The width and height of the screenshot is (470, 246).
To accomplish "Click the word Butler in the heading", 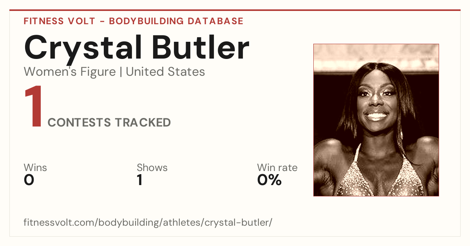I will 201,48.
